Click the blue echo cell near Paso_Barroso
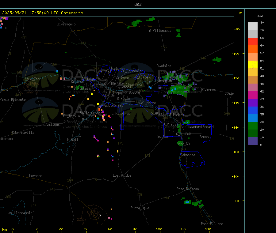276x233 pixels. pyautogui.click(x=187, y=202)
